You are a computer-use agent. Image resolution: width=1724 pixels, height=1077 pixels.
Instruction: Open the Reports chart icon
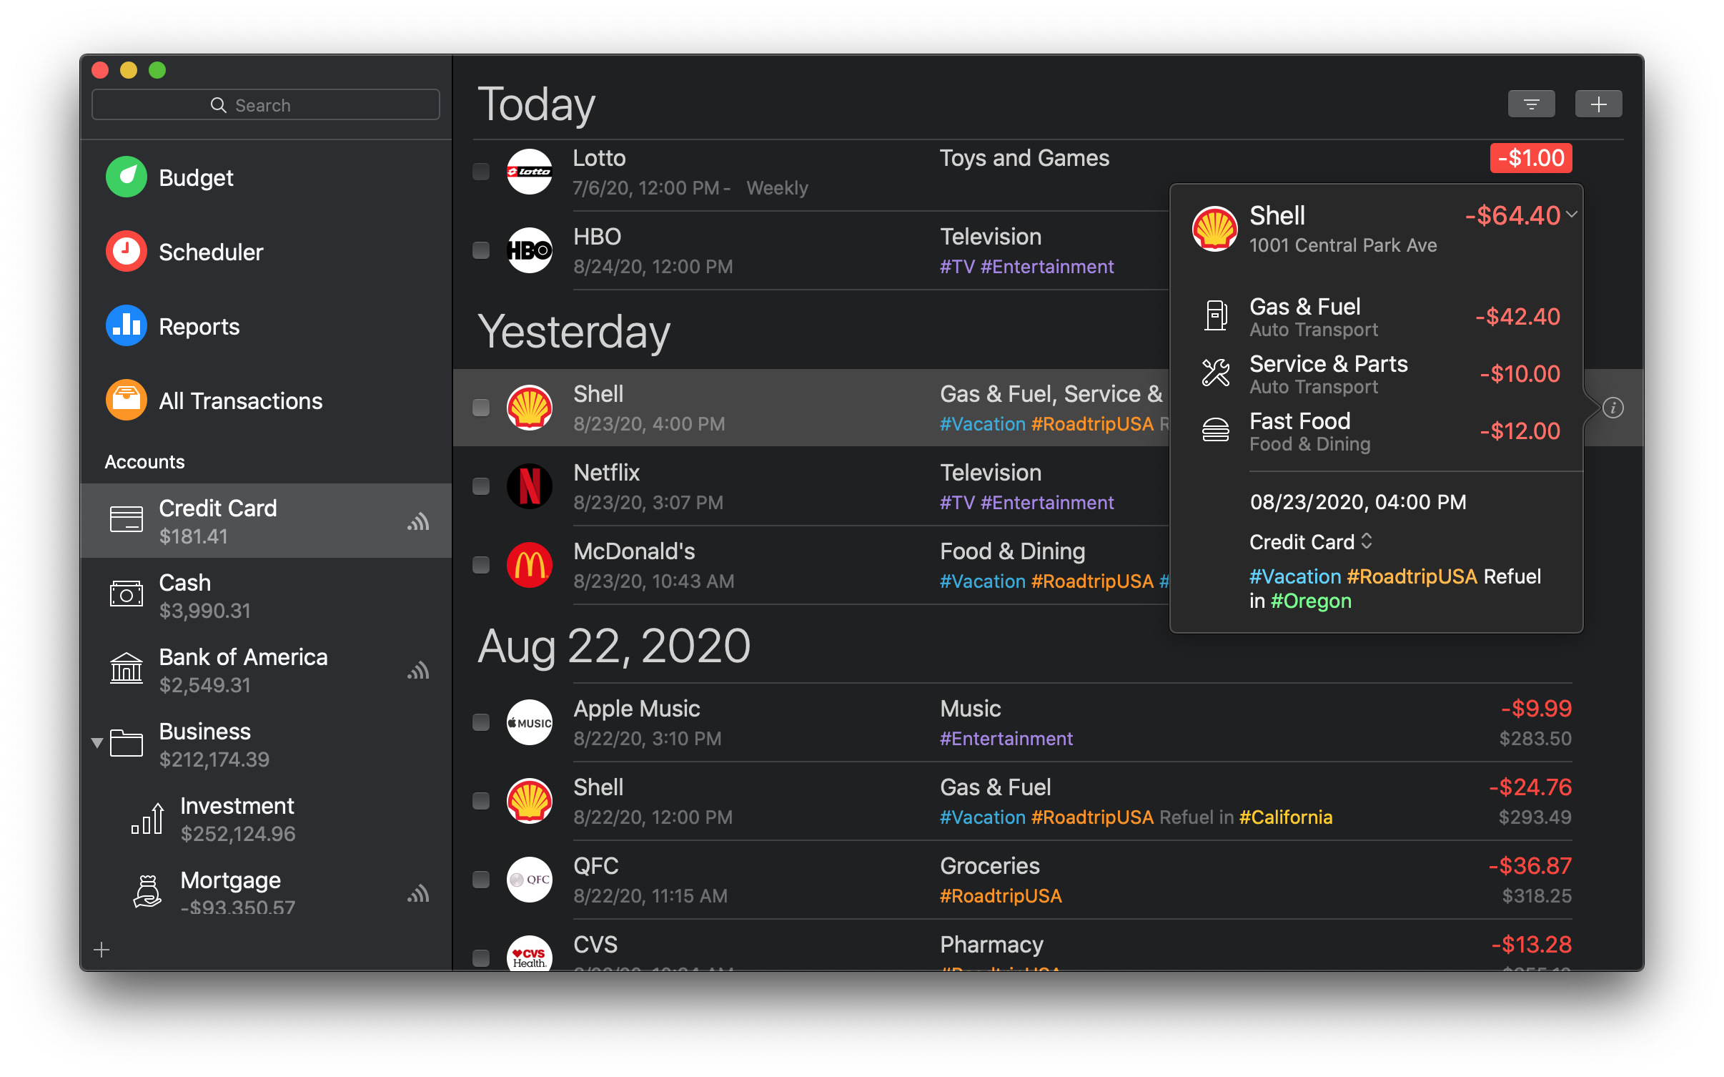point(127,325)
